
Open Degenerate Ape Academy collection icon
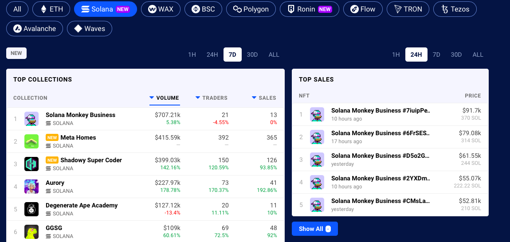click(x=31, y=209)
